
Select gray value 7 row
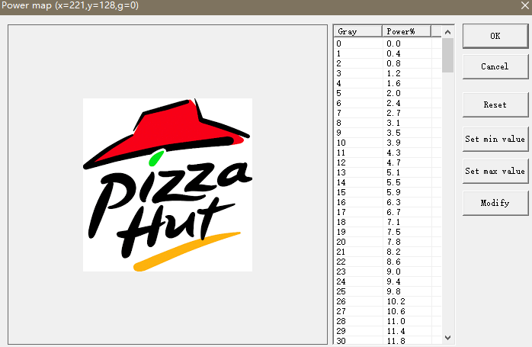388,113
